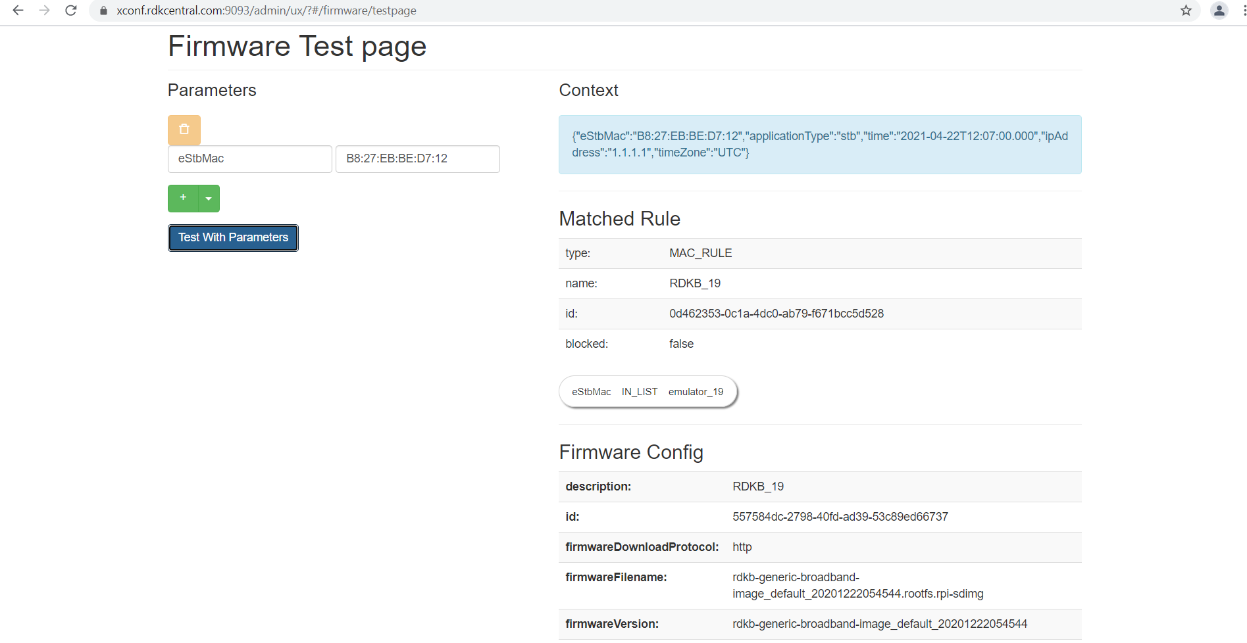Delete the eStbMac parameter with trash icon

[x=184, y=130]
